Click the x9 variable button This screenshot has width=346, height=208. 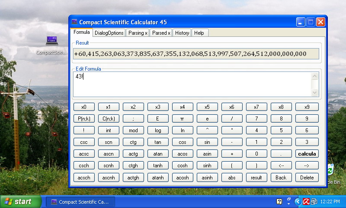[307, 107]
